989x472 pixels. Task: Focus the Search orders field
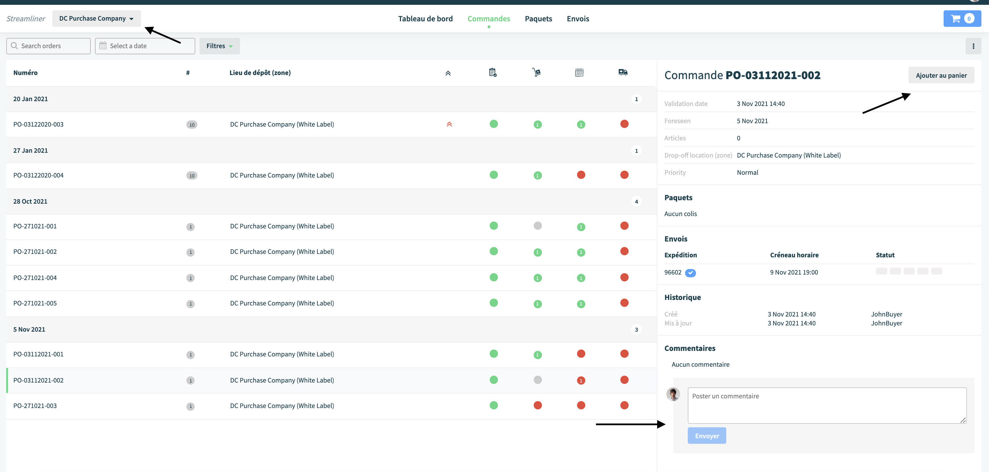point(48,46)
